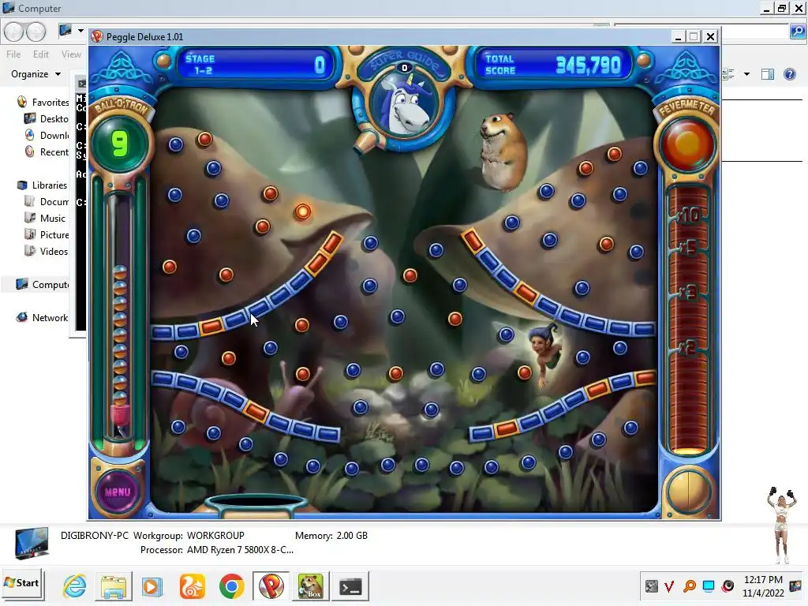
Task: Open the View menu in Explorer
Action: tap(71, 54)
